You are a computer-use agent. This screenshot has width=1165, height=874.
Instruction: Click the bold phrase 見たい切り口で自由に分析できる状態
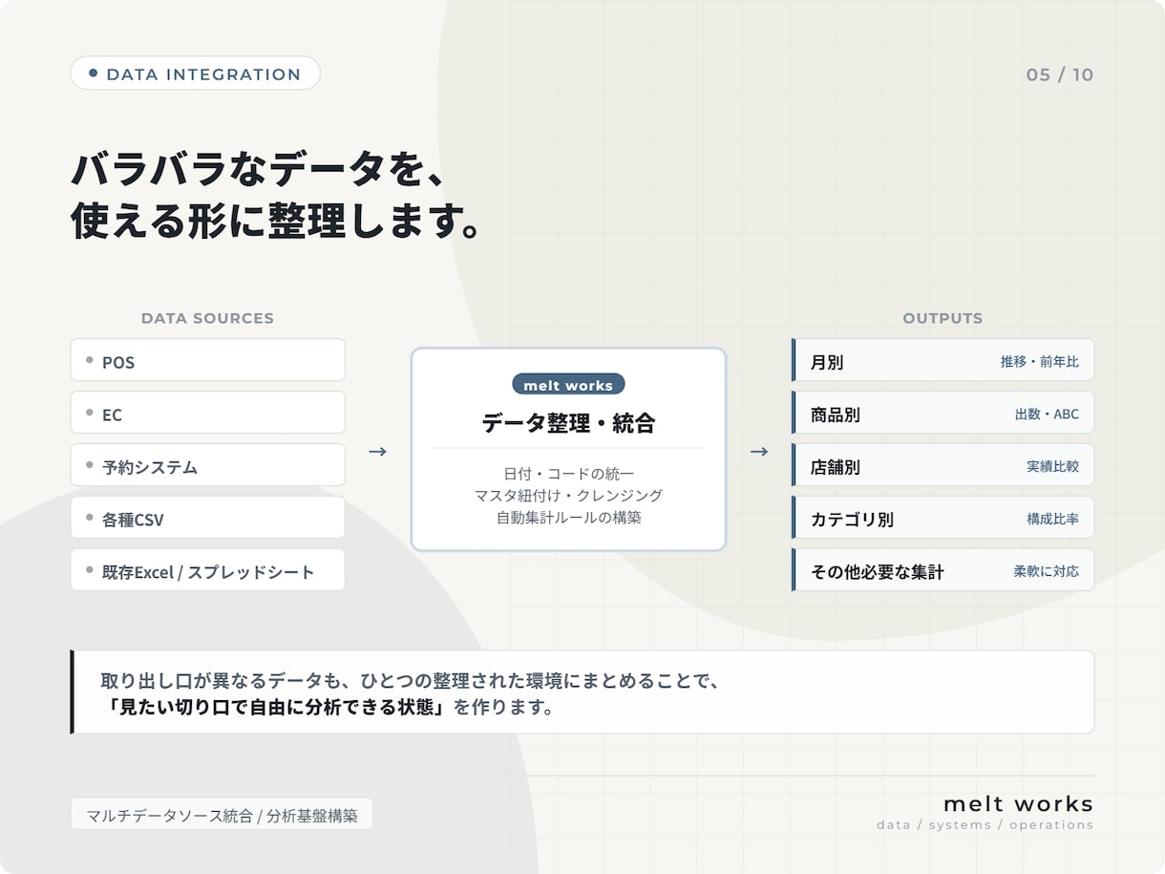coord(276,708)
